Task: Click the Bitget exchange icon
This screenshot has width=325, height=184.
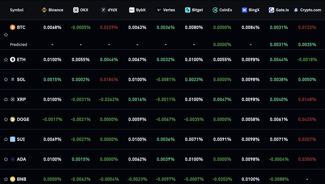Action: (x=187, y=10)
